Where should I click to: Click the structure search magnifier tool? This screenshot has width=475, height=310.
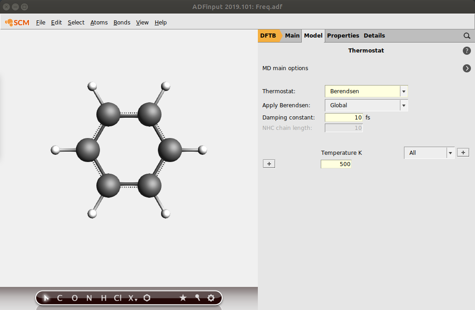pos(198,298)
